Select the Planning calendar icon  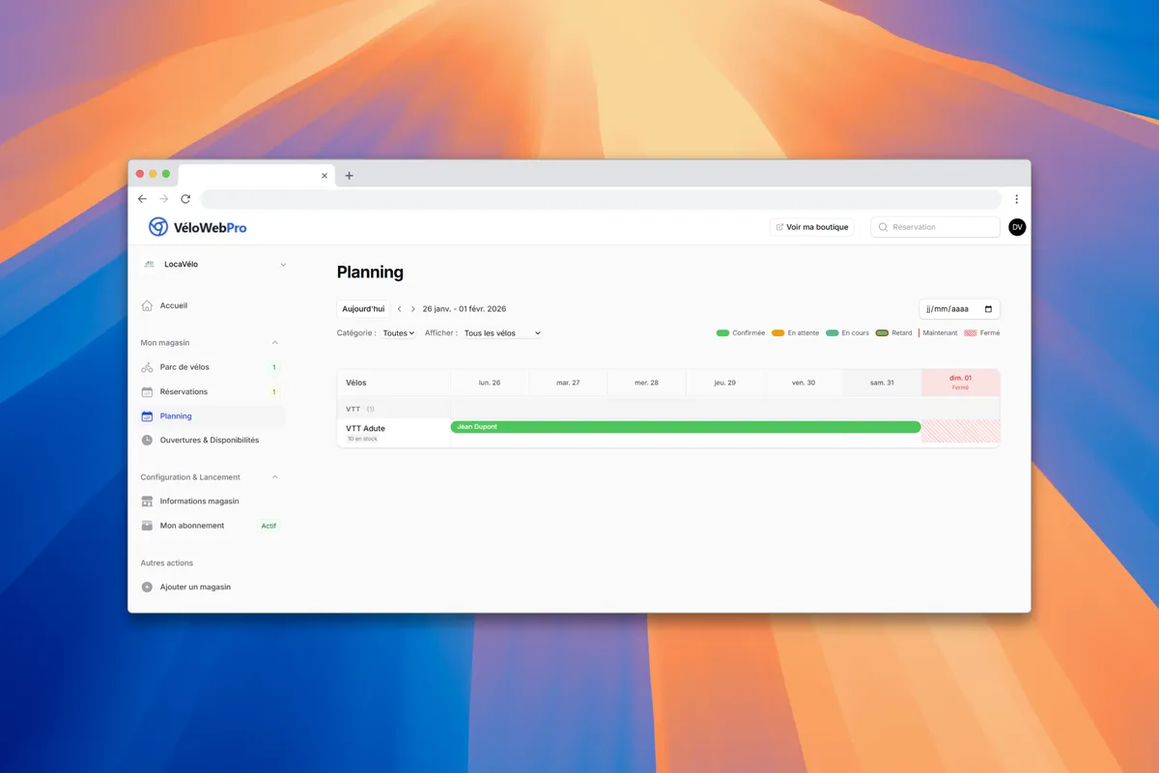[x=149, y=415]
